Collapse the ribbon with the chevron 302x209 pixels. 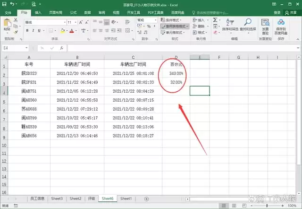coord(298,39)
